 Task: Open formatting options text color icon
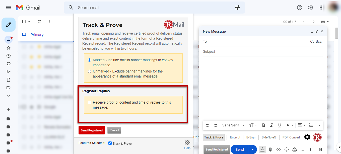click(262, 149)
